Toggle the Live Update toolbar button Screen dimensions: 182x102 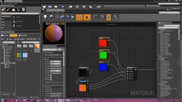(102, 17)
